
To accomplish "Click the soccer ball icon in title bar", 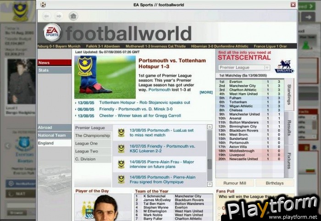I will 43,5.
